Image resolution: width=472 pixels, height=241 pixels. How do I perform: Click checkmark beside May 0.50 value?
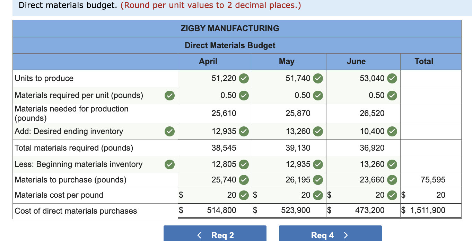(x=318, y=95)
